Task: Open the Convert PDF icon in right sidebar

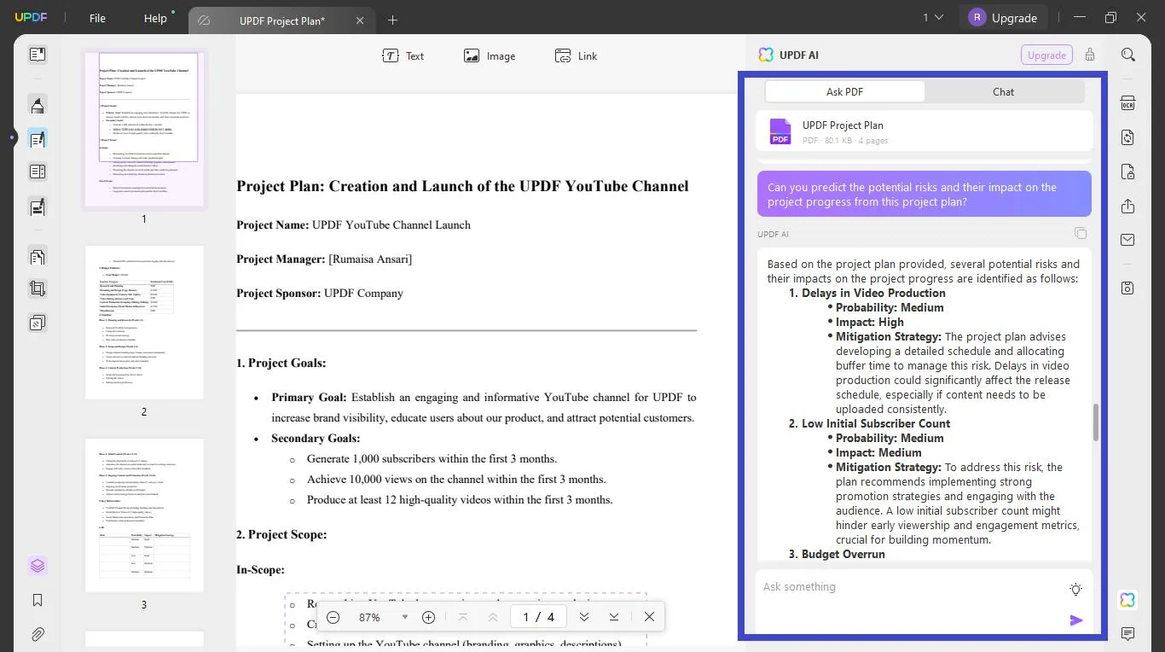Action: pos(1127,137)
